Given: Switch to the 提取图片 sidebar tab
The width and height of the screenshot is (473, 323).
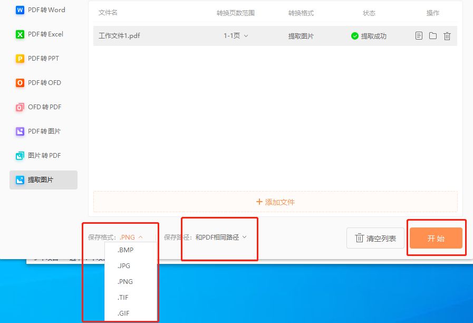Looking at the screenshot, I should pos(40,179).
